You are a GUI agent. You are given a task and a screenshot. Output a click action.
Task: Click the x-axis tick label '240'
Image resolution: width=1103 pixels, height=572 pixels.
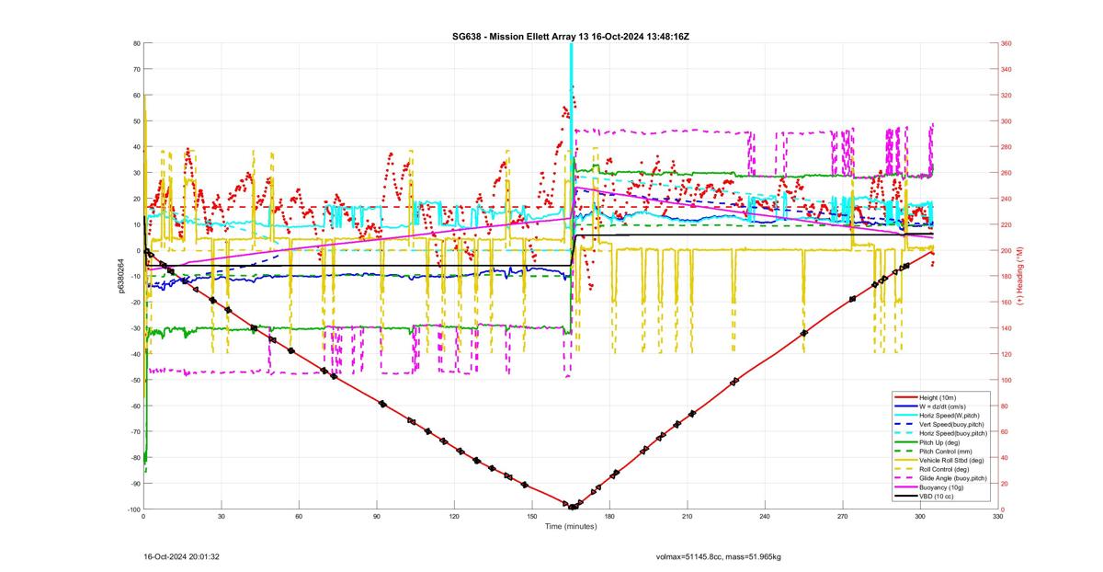[x=765, y=518]
